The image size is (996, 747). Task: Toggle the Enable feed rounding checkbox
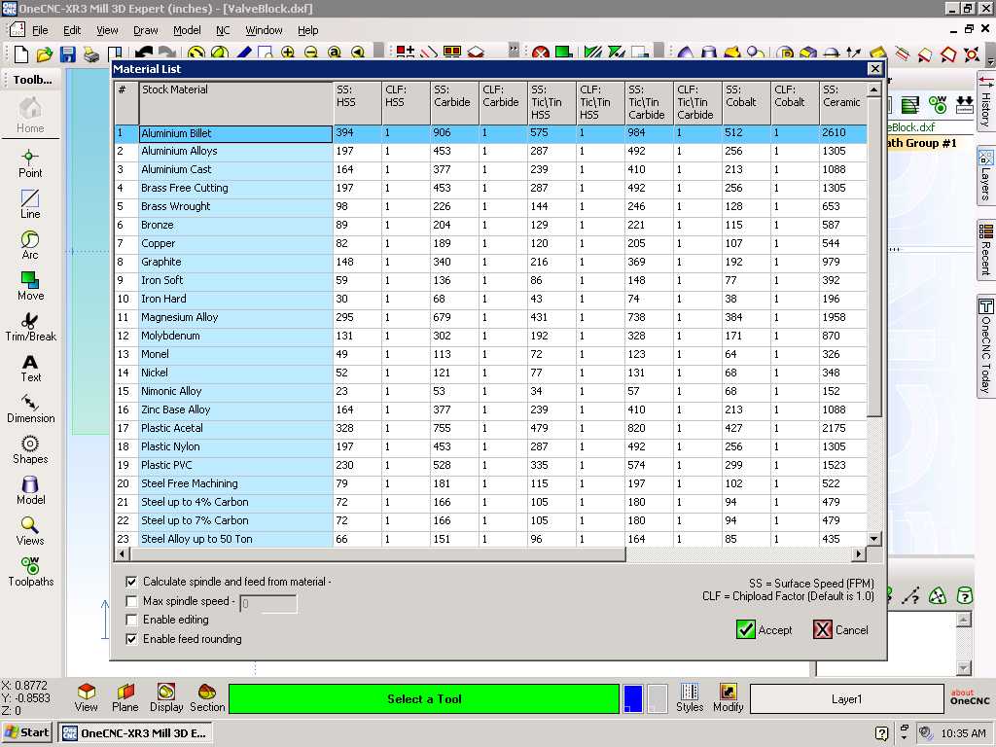point(131,639)
